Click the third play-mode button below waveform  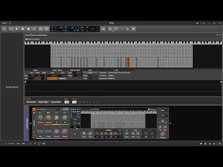coord(56,102)
